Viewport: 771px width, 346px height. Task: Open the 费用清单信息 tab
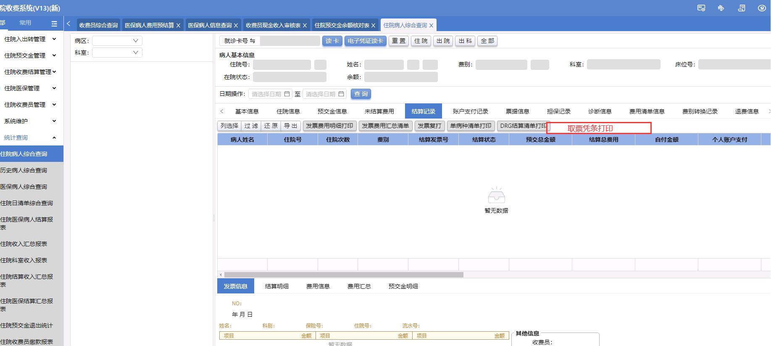point(647,111)
